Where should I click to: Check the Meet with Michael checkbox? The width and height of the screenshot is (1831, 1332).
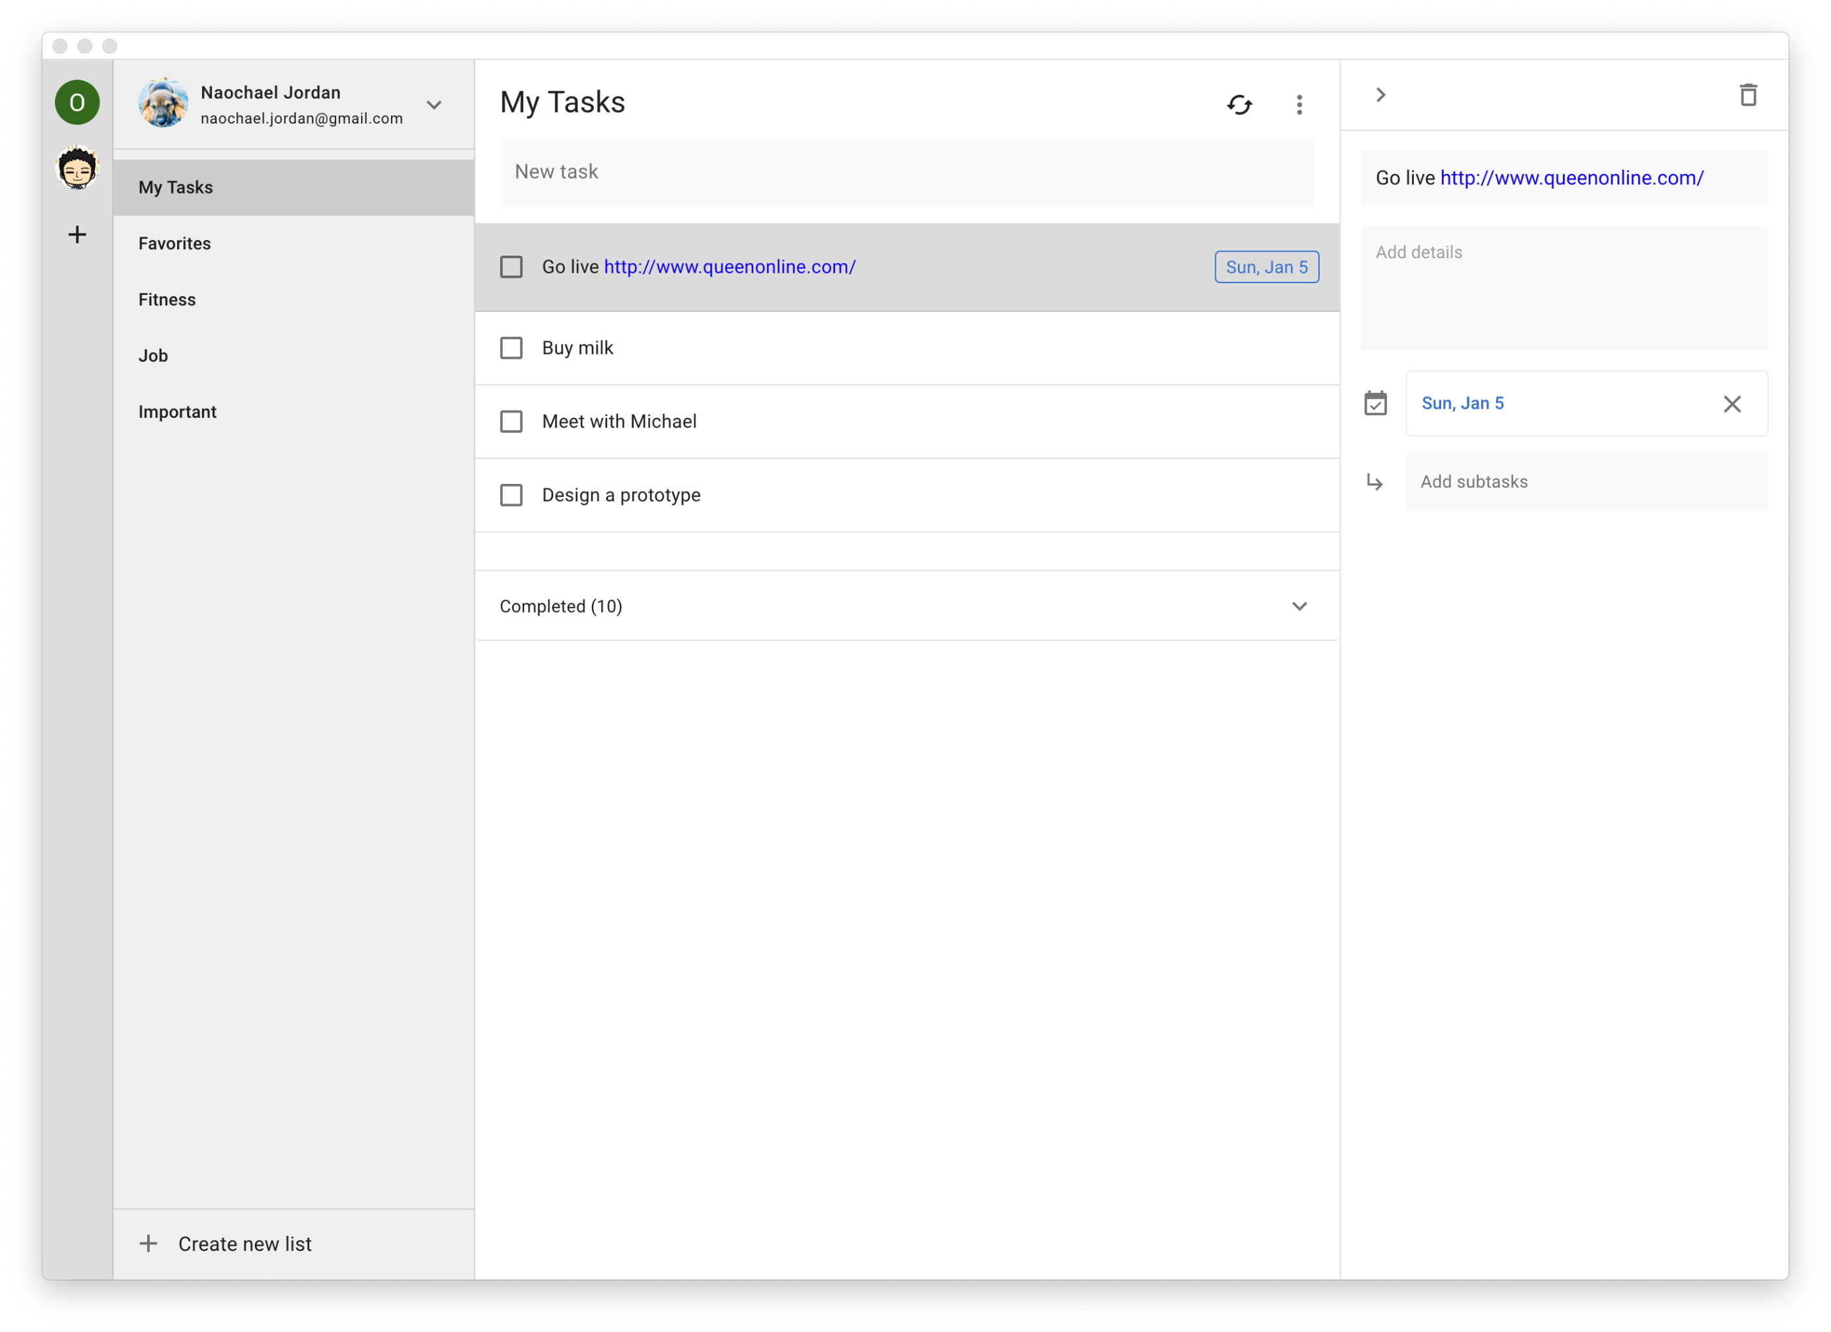pyautogui.click(x=511, y=421)
